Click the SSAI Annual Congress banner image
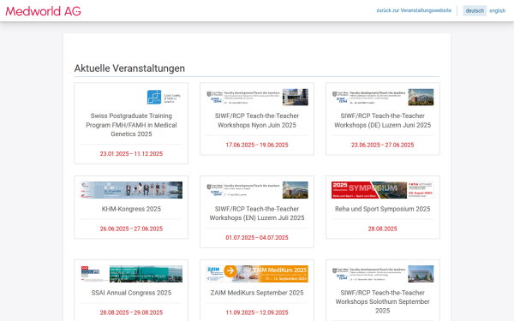The height and width of the screenshot is (321, 514). click(x=131, y=274)
